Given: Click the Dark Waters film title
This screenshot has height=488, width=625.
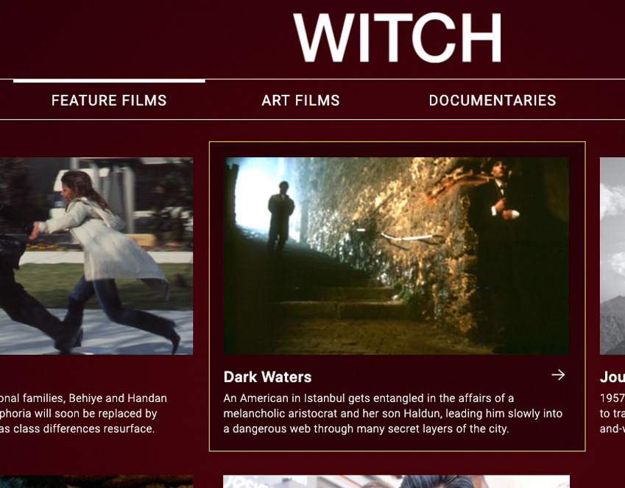Looking at the screenshot, I should (267, 377).
